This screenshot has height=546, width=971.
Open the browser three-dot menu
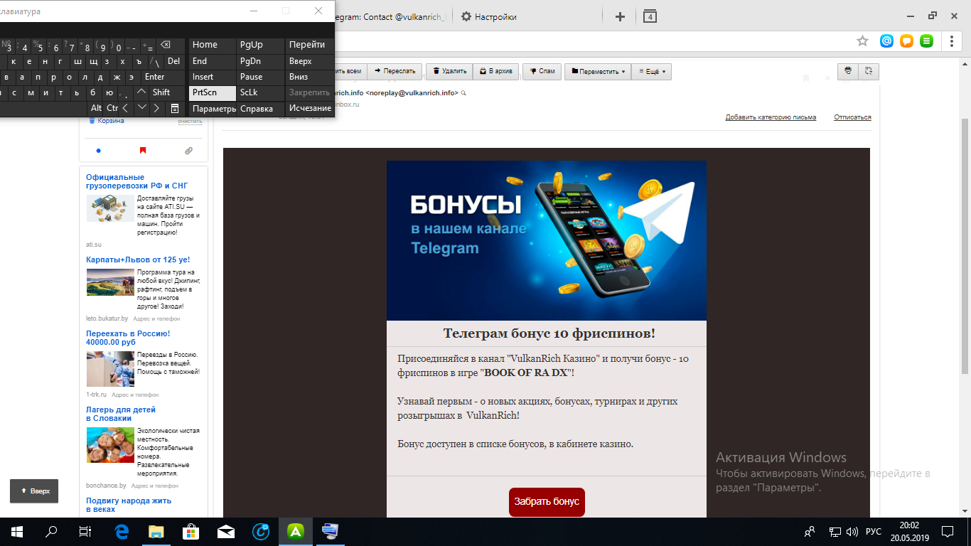pyautogui.click(x=953, y=41)
